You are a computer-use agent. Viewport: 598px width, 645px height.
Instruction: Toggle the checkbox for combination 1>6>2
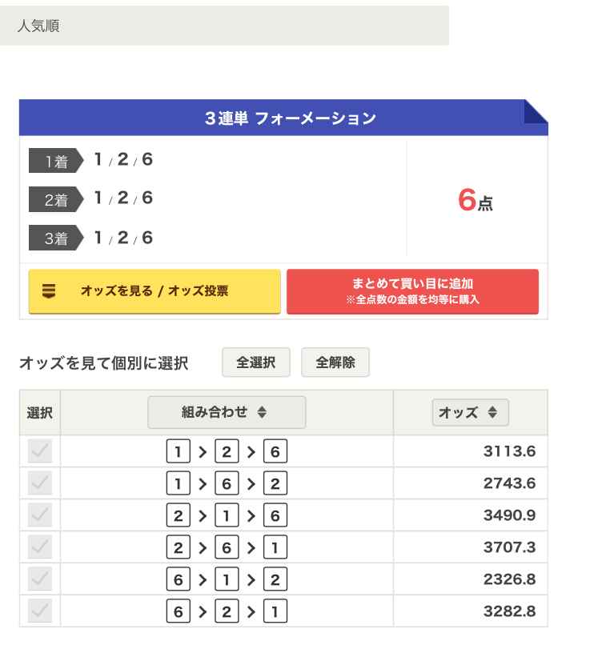[x=40, y=484]
